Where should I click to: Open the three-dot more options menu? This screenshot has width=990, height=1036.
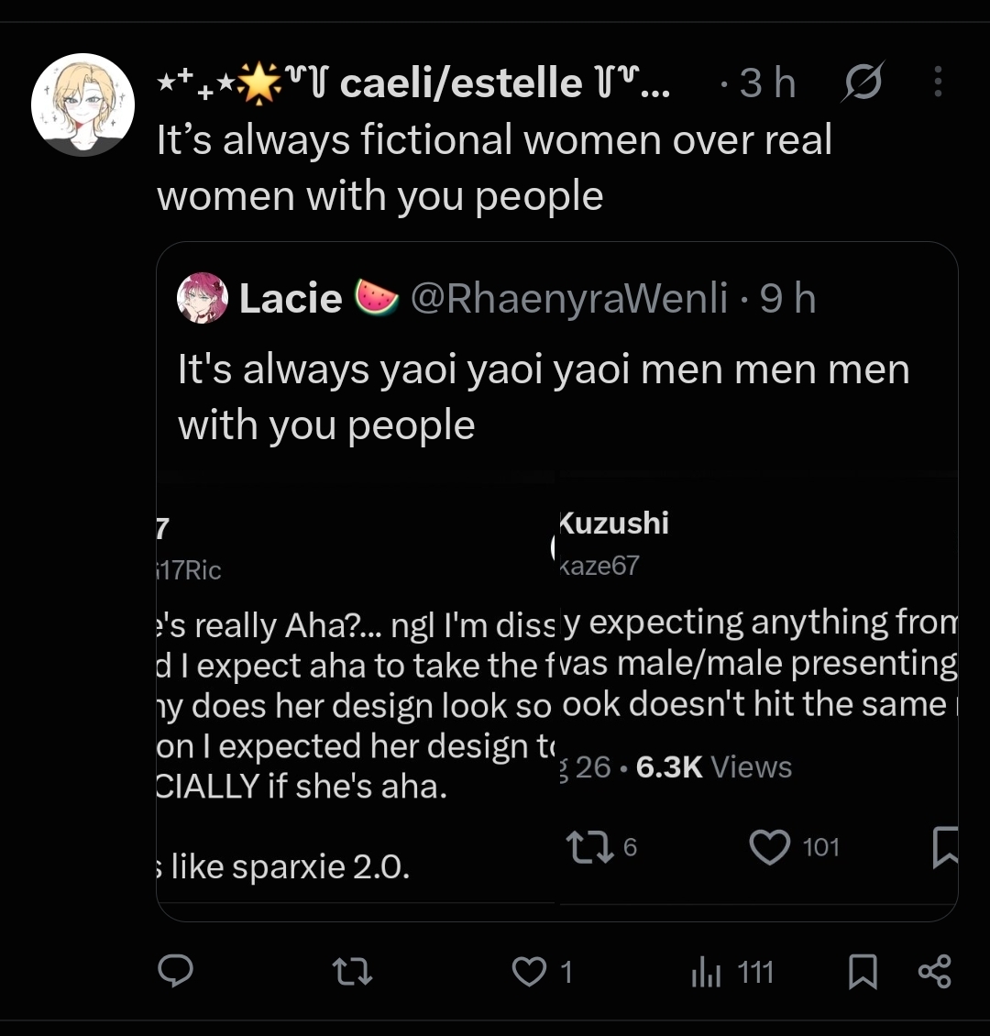938,82
